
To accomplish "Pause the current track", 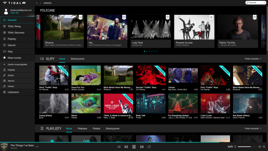I will [134, 147].
